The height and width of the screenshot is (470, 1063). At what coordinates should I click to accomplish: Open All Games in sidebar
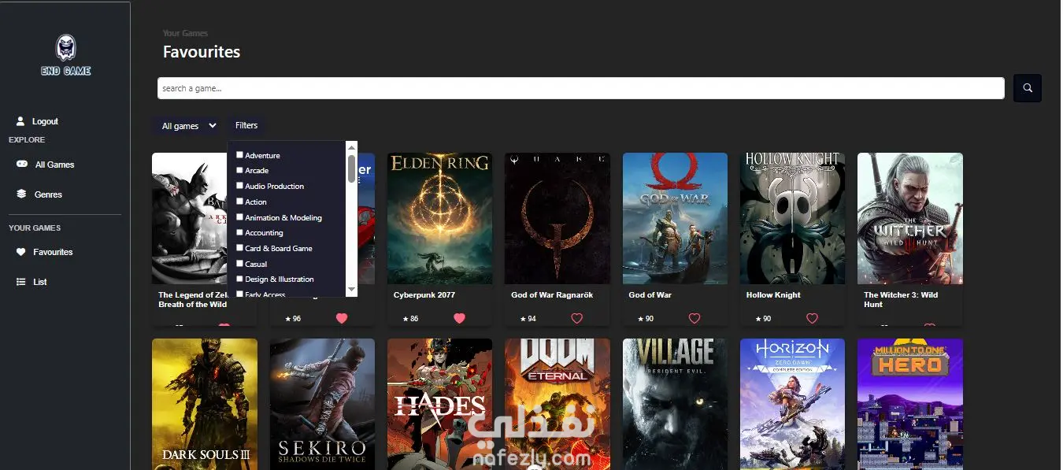pos(55,165)
